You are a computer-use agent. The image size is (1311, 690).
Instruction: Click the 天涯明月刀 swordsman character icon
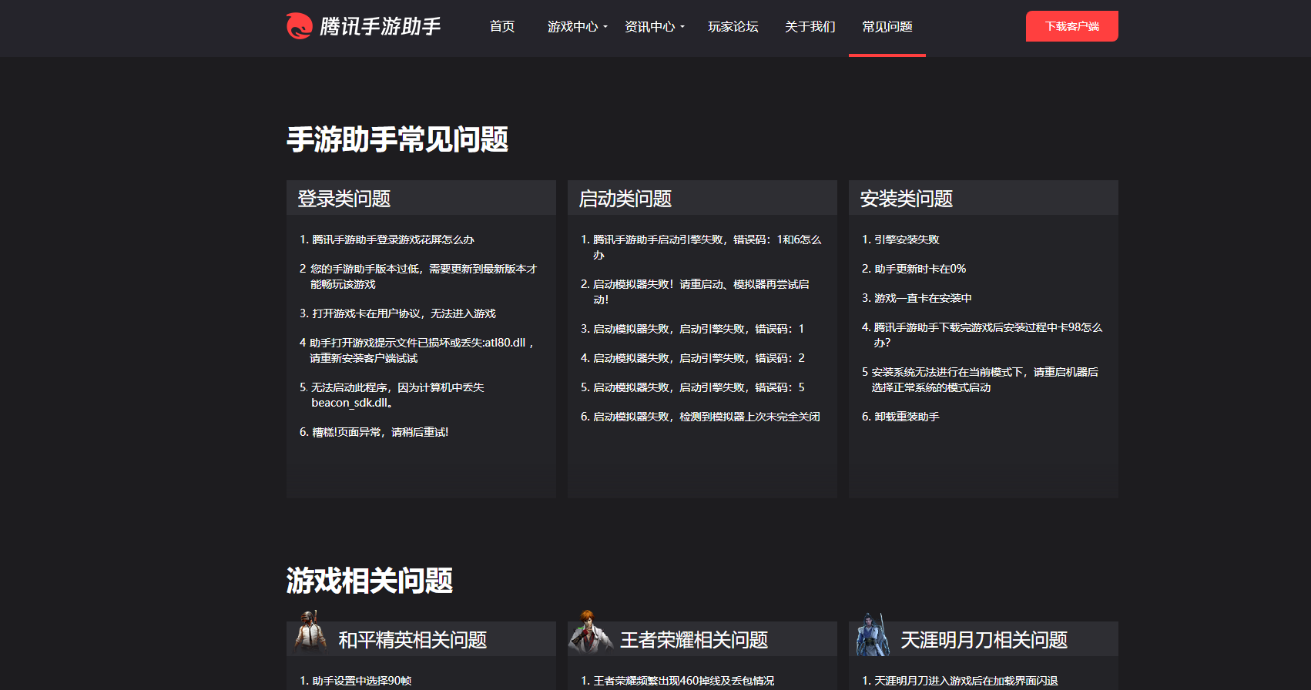point(872,635)
